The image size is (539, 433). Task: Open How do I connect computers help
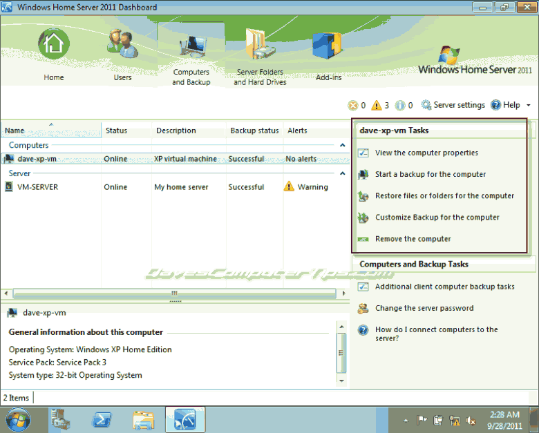(437, 334)
